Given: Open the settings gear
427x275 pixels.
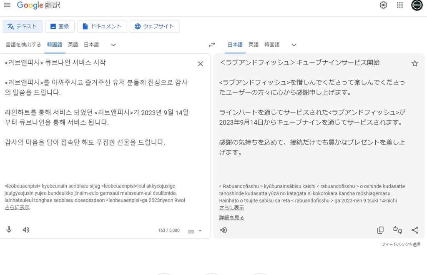Looking at the screenshot, I should [x=384, y=5].
